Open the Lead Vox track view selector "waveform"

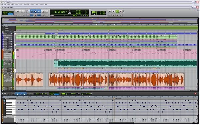(x=8, y=78)
